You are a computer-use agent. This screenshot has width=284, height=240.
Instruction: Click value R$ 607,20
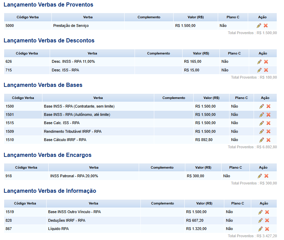tap(195, 220)
